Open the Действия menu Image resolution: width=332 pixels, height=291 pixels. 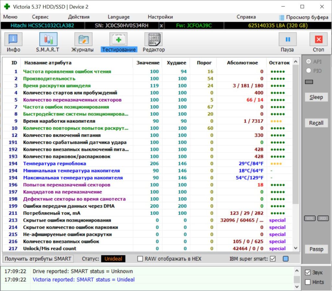click(x=79, y=17)
